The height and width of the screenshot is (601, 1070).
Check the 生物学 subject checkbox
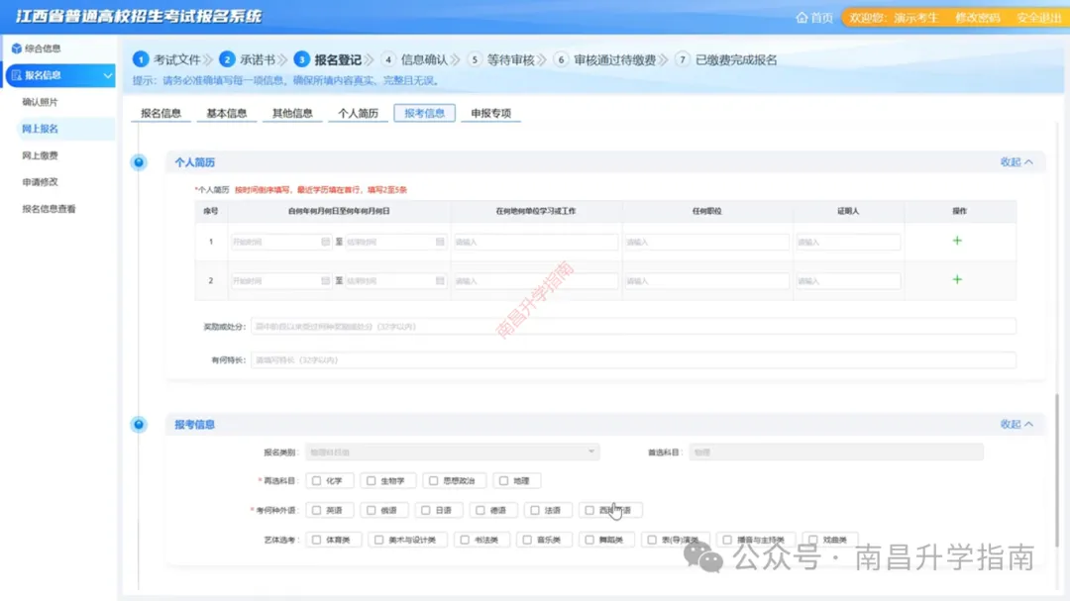[372, 481]
